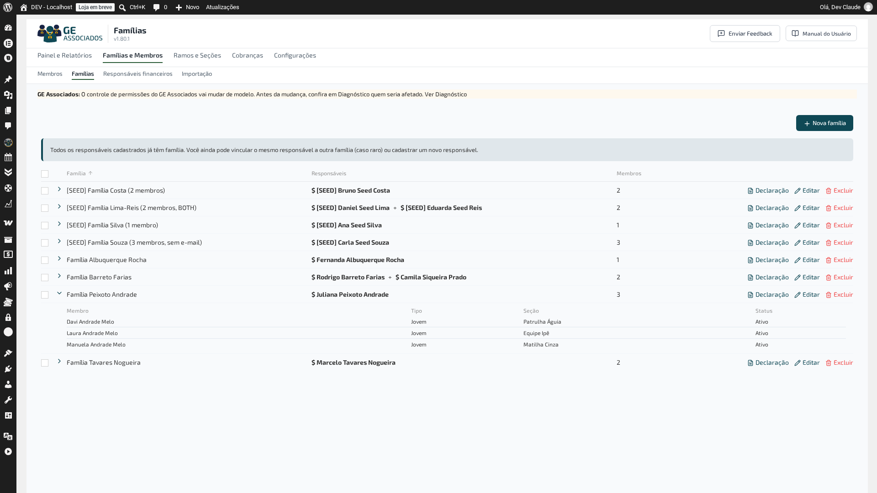Image resolution: width=877 pixels, height=493 pixels.
Task: Open Users person icon in sidebar
Action: coord(8,384)
